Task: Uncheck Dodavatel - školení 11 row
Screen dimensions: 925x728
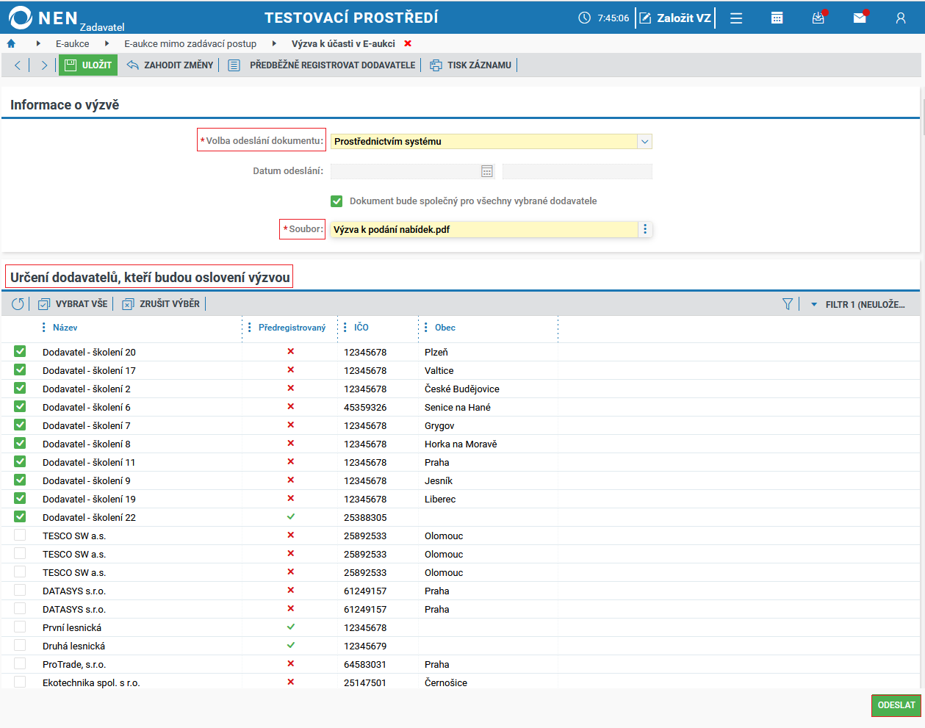Action: tap(20, 462)
